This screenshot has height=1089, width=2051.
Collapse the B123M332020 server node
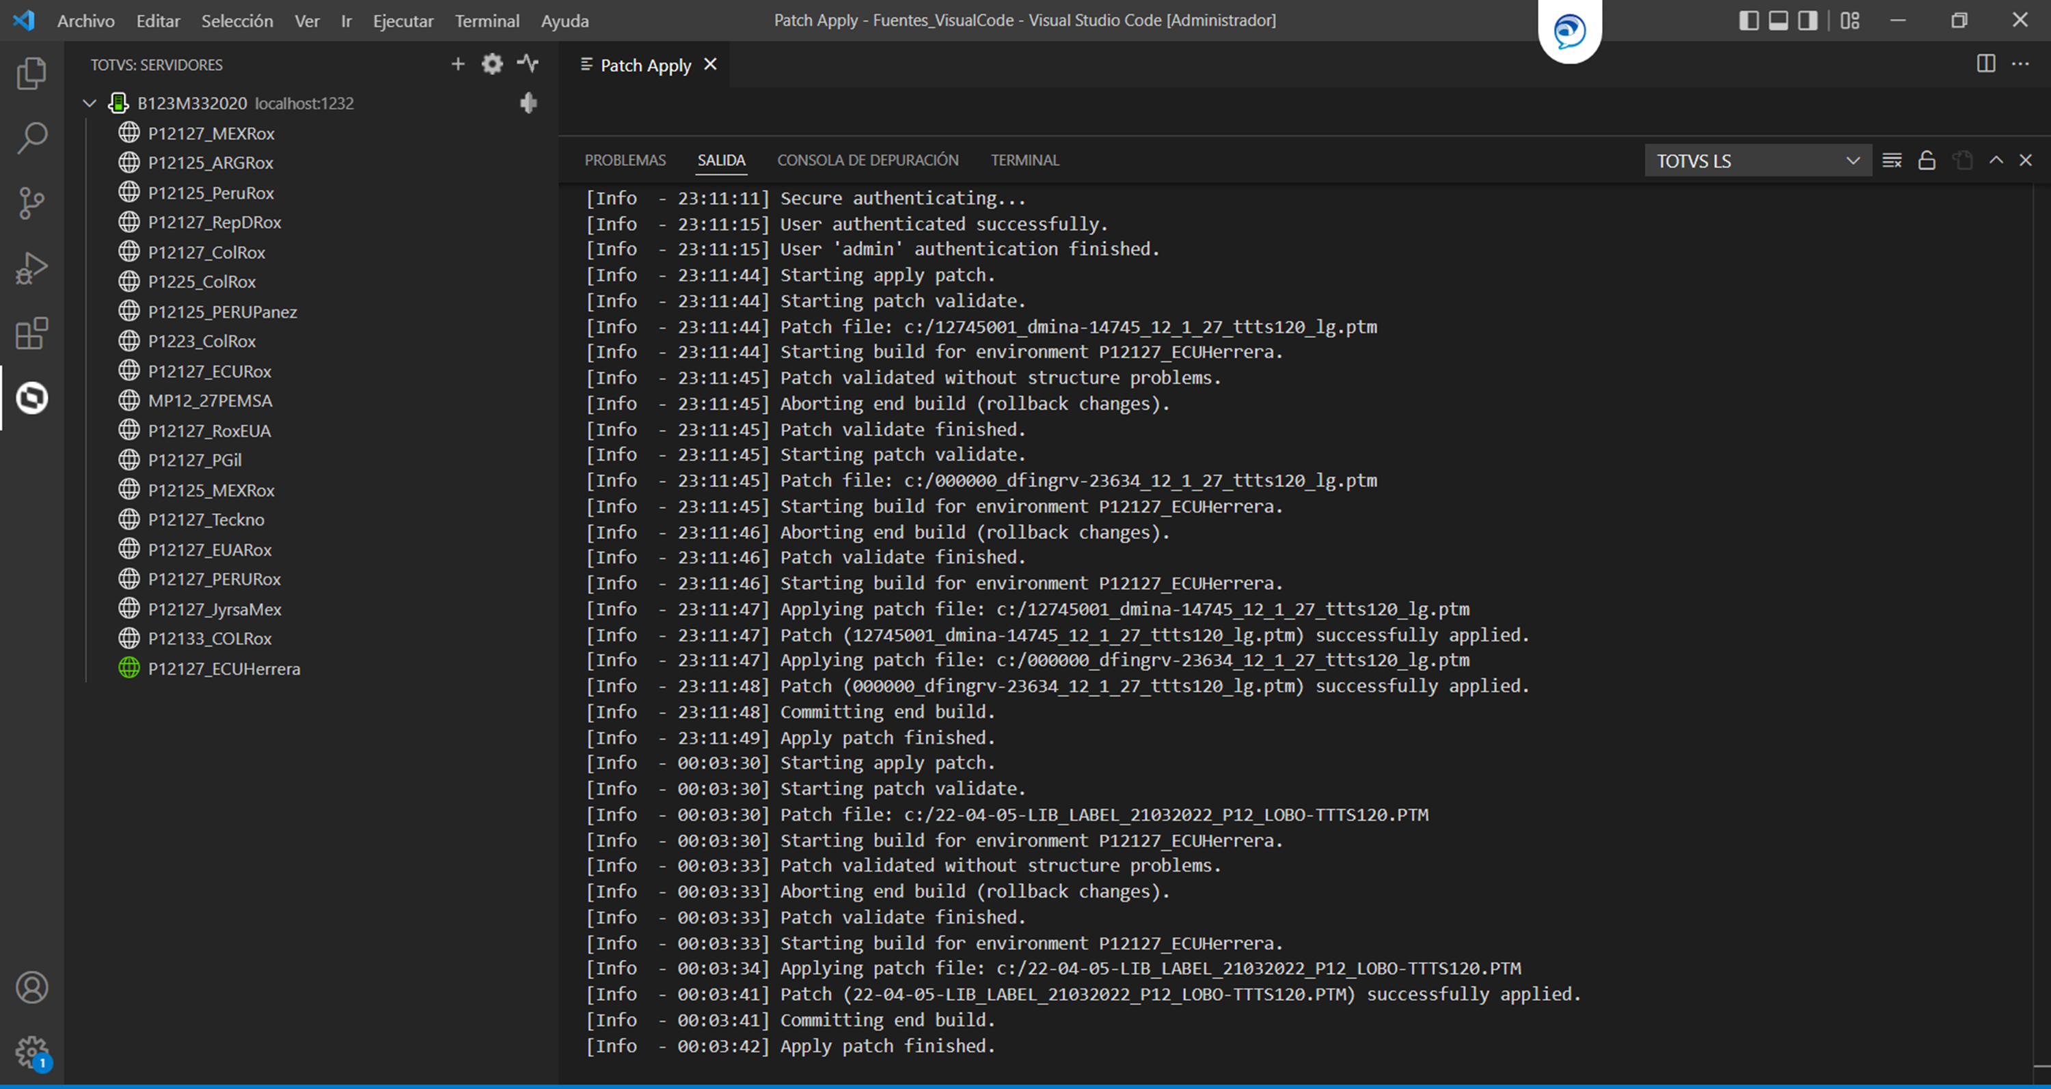coord(90,102)
